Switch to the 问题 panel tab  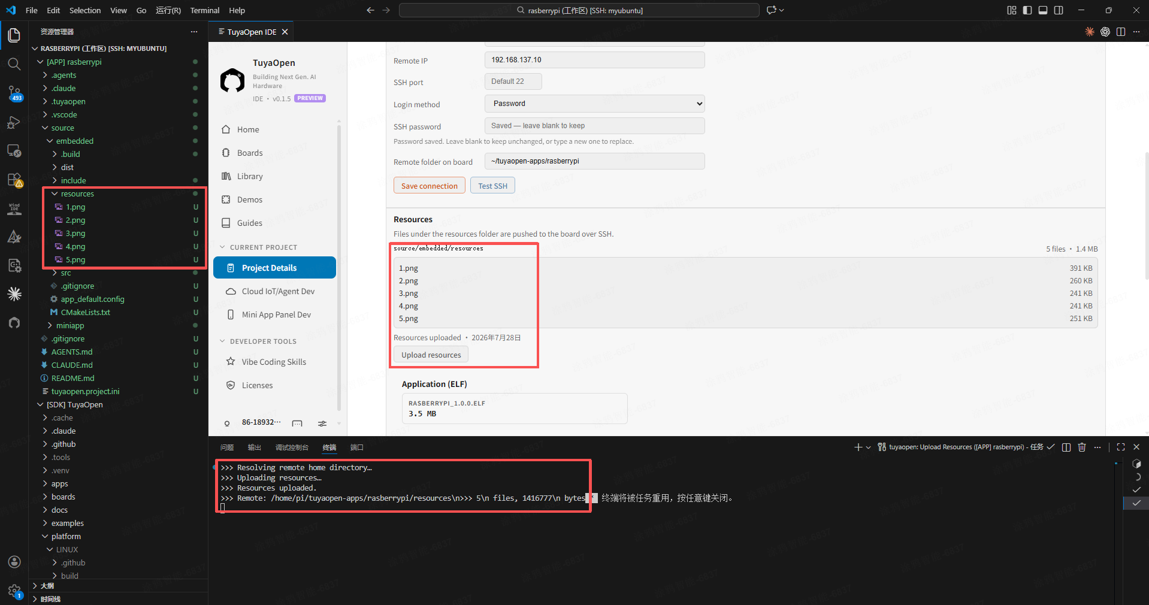(227, 447)
